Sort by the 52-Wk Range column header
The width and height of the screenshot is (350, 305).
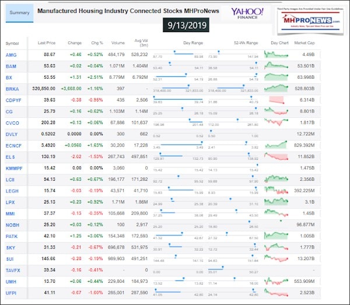(x=246, y=43)
